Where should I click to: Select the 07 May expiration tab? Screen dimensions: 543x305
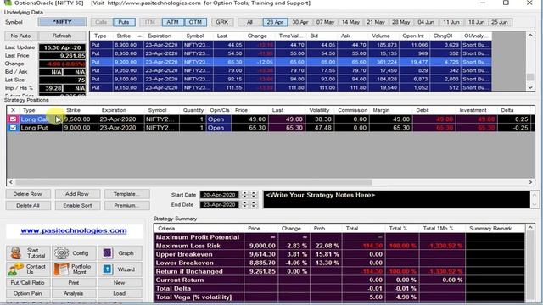point(325,22)
